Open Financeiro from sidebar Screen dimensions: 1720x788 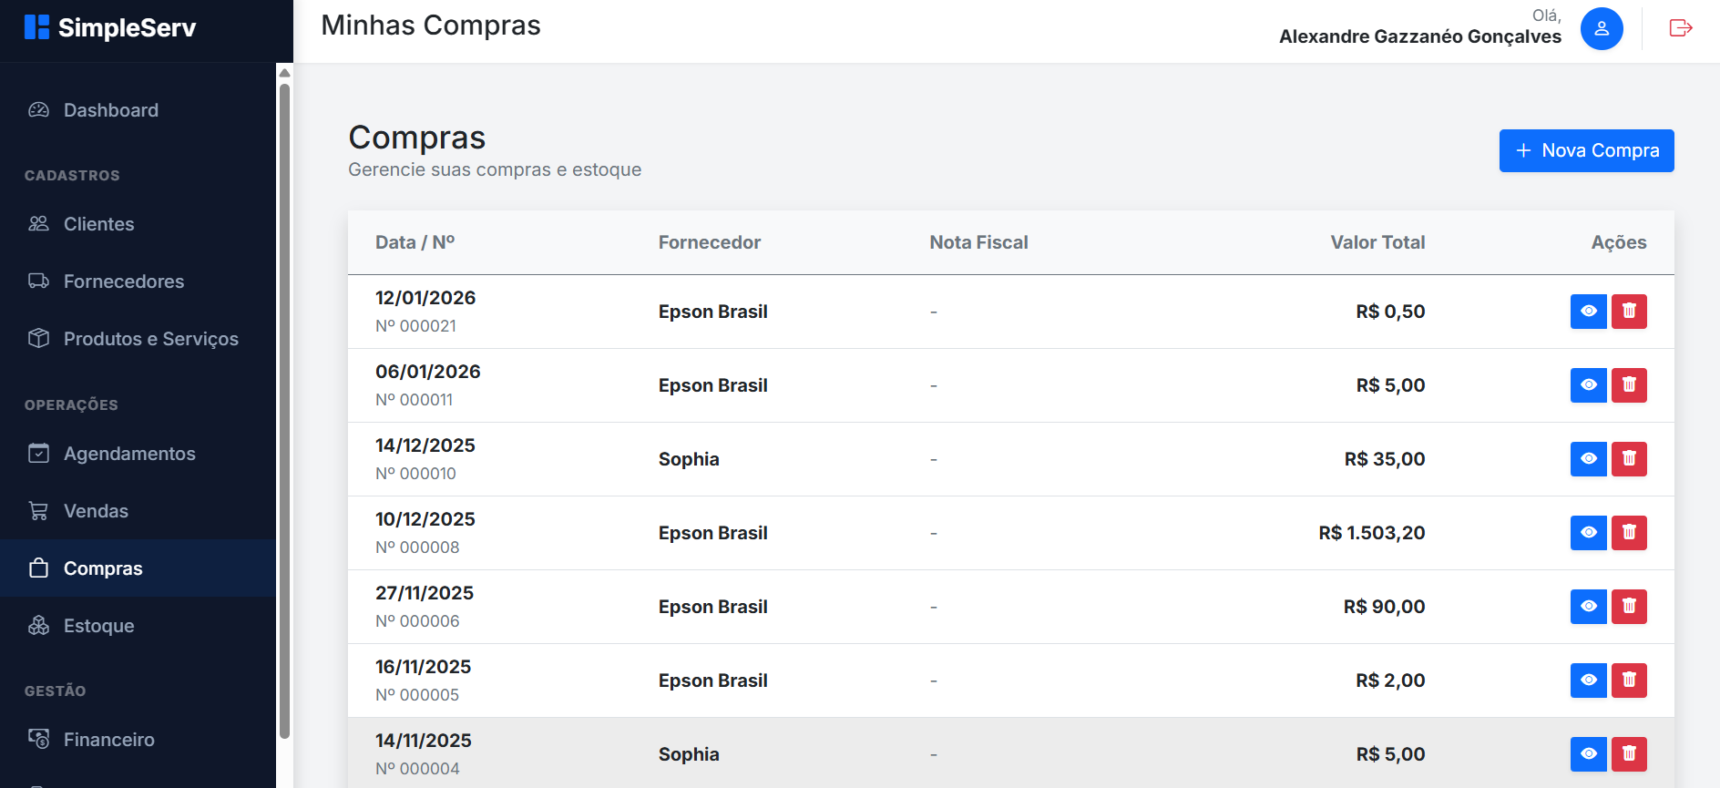pyautogui.click(x=108, y=740)
